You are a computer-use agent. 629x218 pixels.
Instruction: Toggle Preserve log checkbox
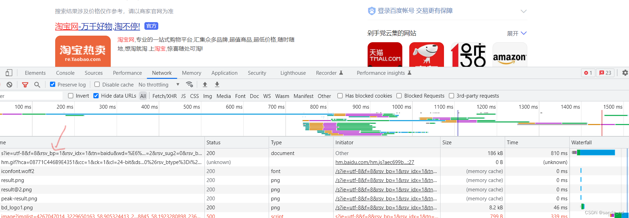[53, 84]
